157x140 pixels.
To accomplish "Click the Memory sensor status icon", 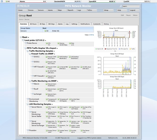I will 58,43.
